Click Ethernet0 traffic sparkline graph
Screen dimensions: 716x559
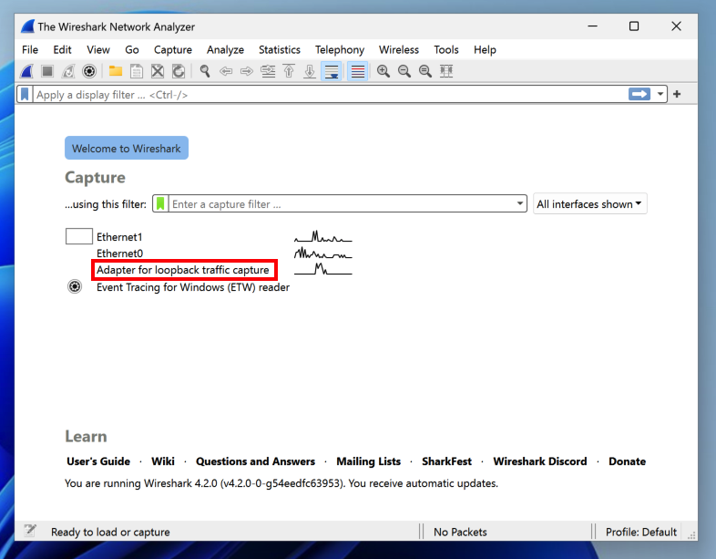[x=322, y=253]
